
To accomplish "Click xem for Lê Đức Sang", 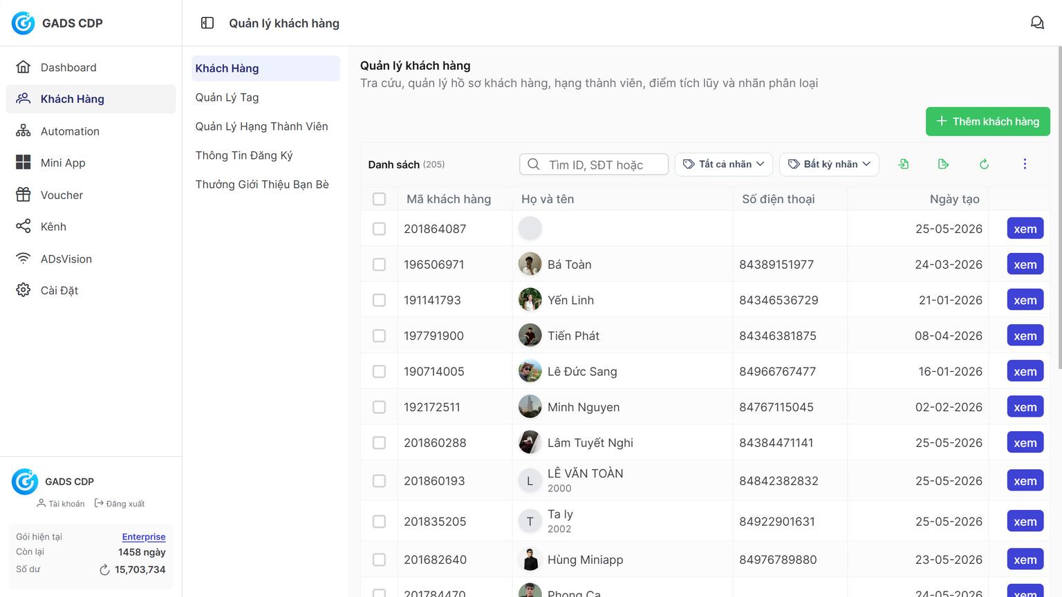I will 1025,372.
